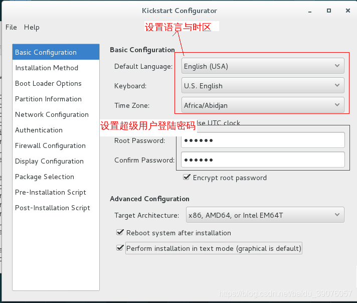The width and height of the screenshot is (357, 303).
Task: Close the Kickstart Configurator window
Action: 347,11
